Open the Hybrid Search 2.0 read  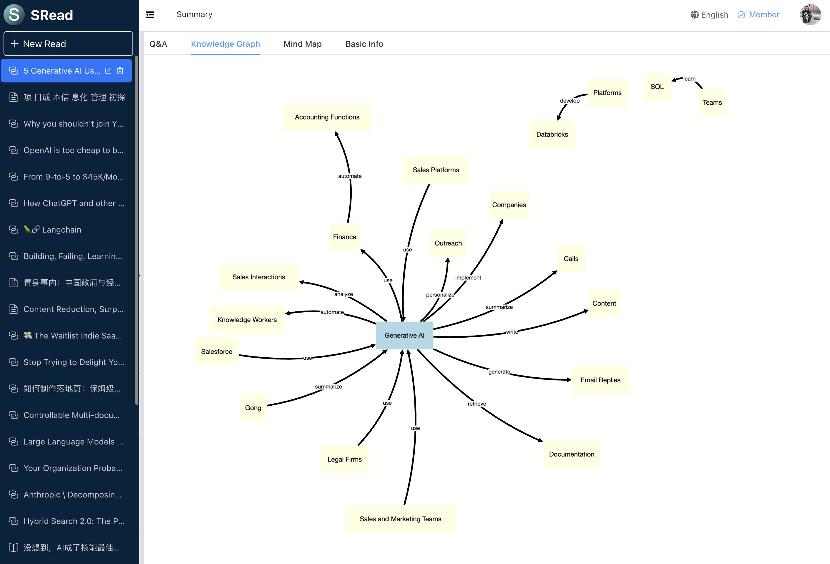(x=74, y=521)
